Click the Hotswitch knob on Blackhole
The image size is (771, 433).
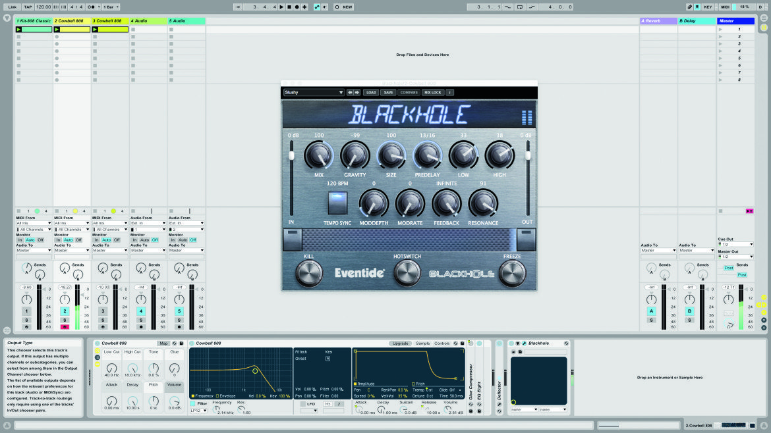[407, 274]
